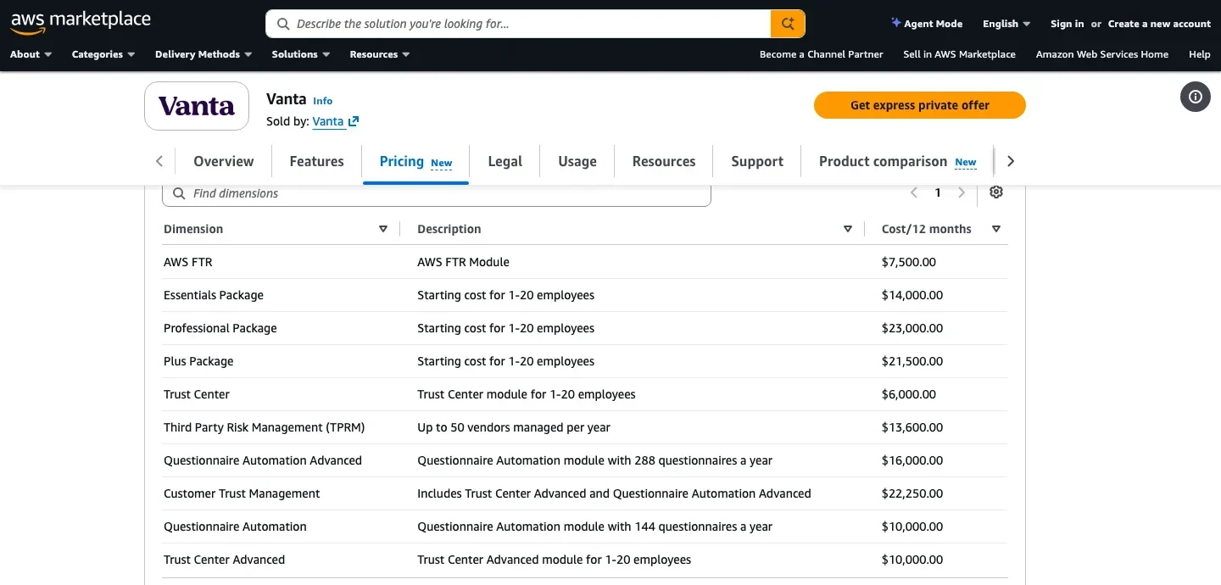Viewport: 1221px width, 585px height.
Task: Open the Resources tab in product nav
Action: 664,161
